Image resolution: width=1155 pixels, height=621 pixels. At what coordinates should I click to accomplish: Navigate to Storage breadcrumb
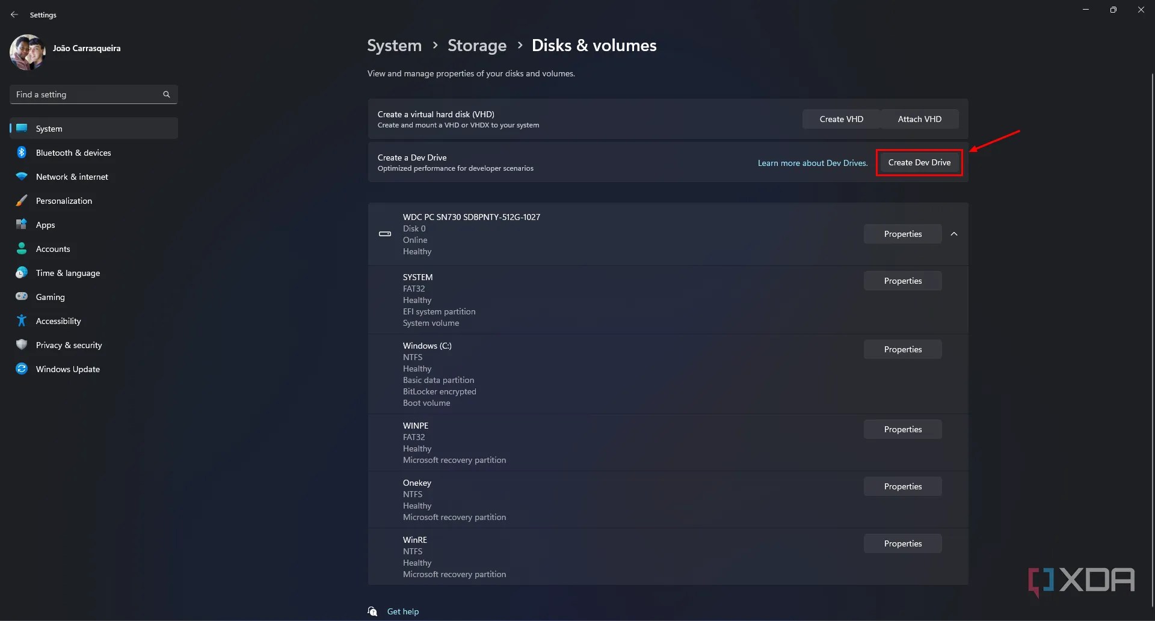point(476,45)
